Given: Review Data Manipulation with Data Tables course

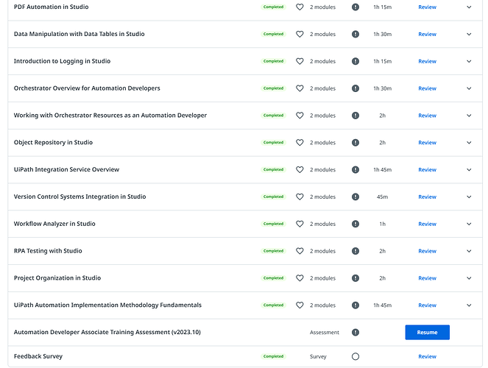Looking at the screenshot, I should (427, 34).
